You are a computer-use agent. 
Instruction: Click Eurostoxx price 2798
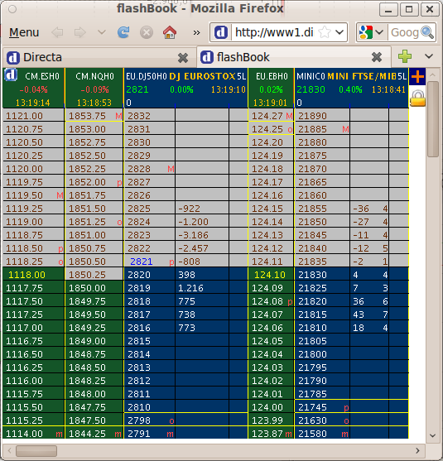(x=139, y=420)
